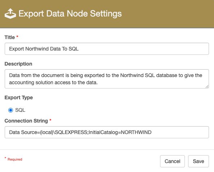Click the Title field label
The image size is (214, 172).
coord(10,37)
